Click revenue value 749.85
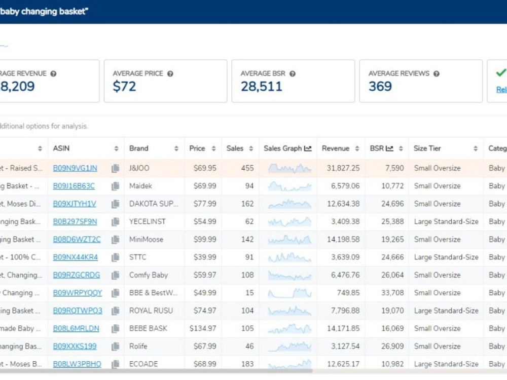 pos(348,293)
